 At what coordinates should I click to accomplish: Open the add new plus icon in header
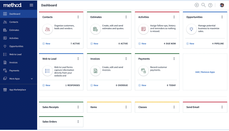pyautogui.click(x=197, y=5)
